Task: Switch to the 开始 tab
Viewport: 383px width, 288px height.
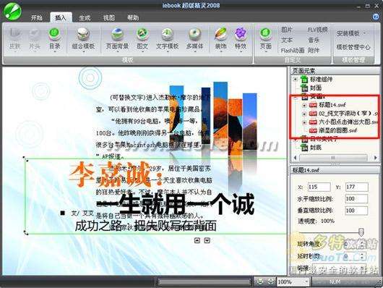Action: click(37, 17)
